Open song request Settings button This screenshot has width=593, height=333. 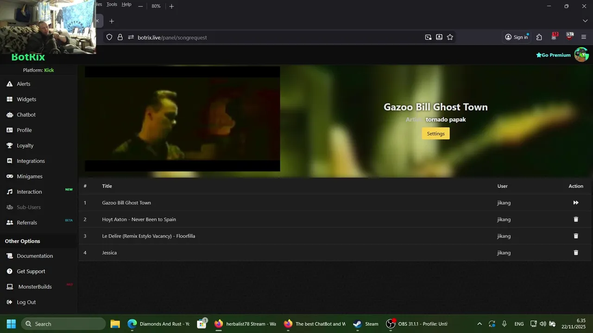point(435,134)
